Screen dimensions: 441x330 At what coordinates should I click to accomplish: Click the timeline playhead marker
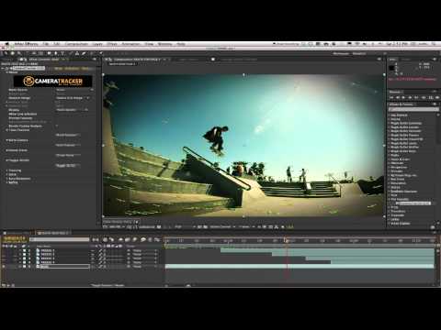coord(287,241)
